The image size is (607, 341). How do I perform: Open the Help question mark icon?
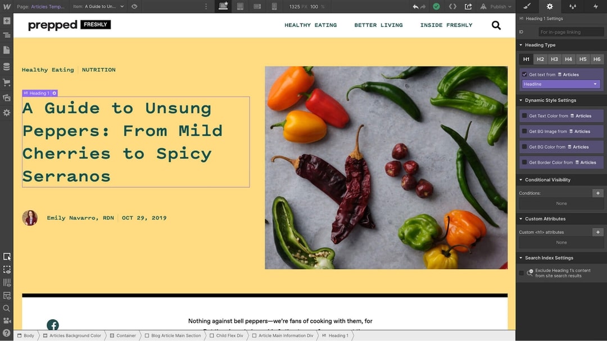(x=7, y=333)
